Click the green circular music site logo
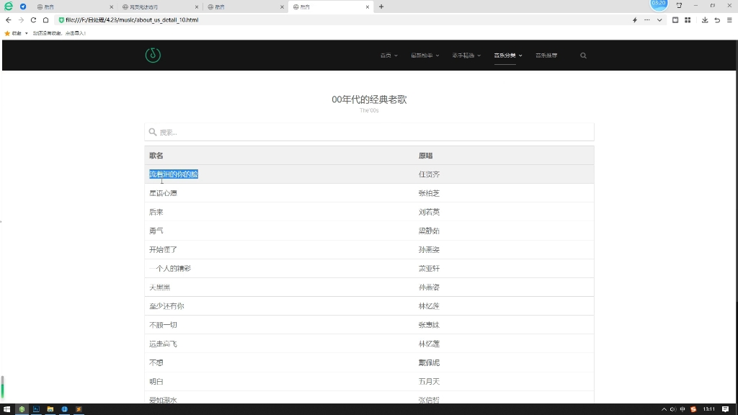Viewport: 738px width, 415px height. pyautogui.click(x=152, y=55)
